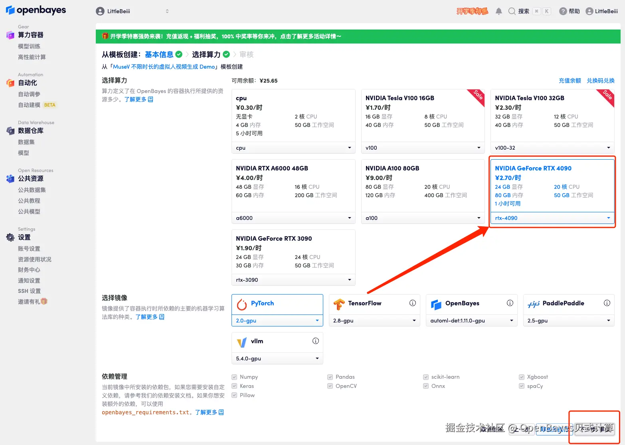The image size is (625, 445).
Task: Click the 自动化 rocket icon in the sidebar
Action: 10,83
